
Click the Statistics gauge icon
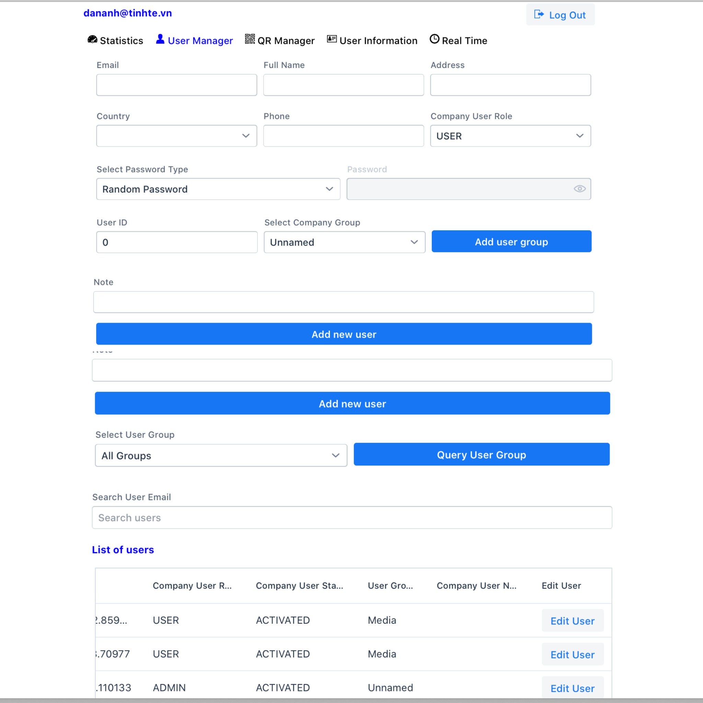pos(92,39)
